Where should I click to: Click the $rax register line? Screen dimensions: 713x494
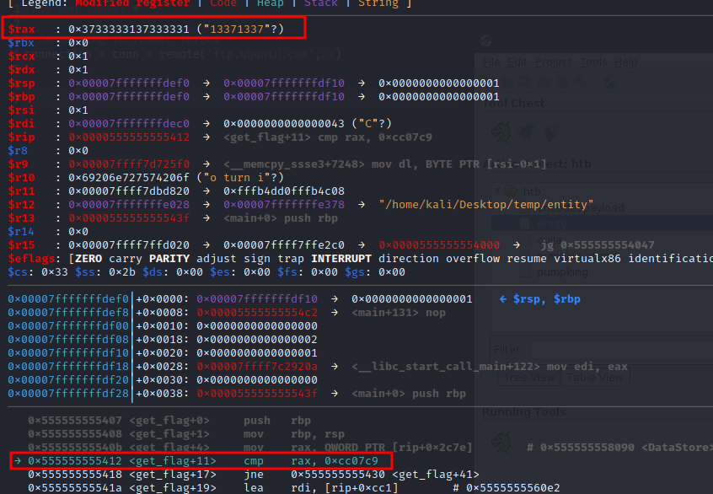tap(152, 30)
